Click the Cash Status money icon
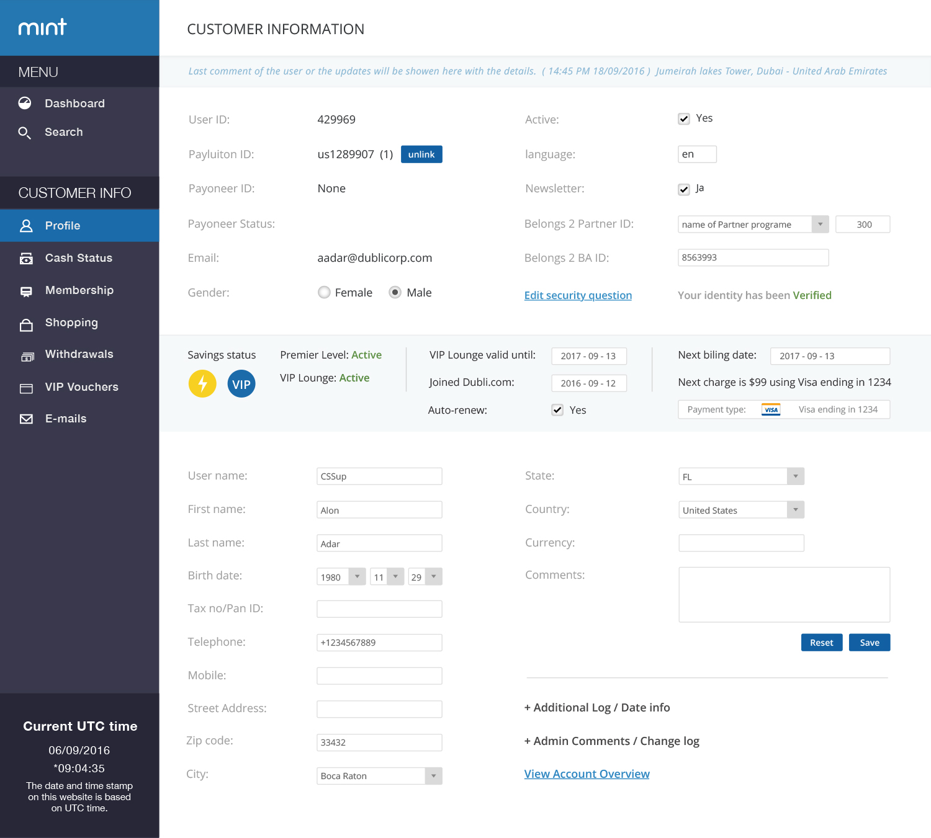The height and width of the screenshot is (838, 931). pos(26,258)
